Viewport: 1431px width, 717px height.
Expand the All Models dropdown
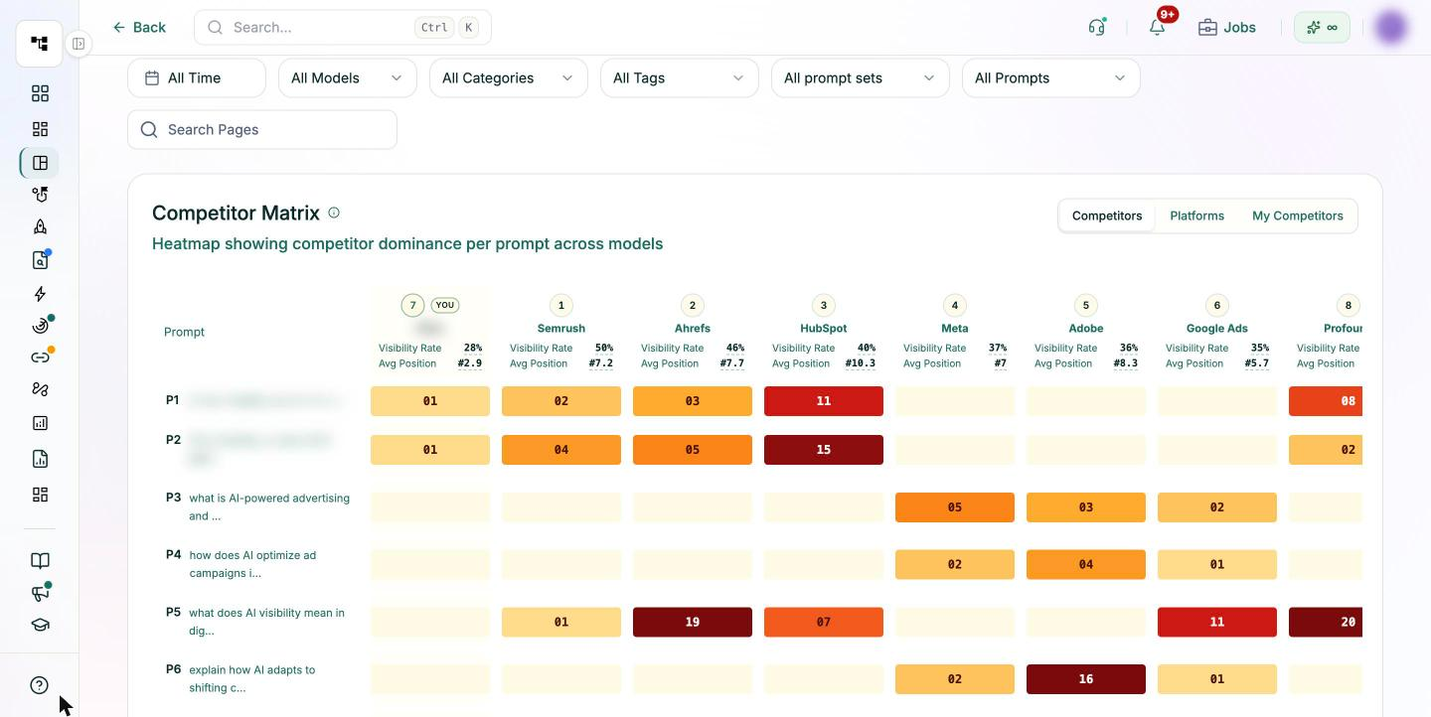point(348,78)
